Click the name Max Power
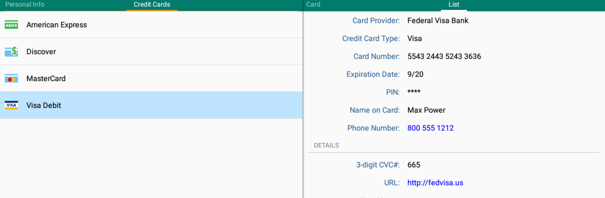Image resolution: width=605 pixels, height=198 pixels. point(426,110)
